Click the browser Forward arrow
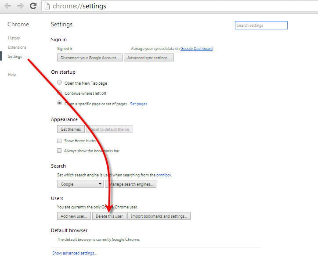The width and height of the screenshot is (318, 269). (20, 6)
